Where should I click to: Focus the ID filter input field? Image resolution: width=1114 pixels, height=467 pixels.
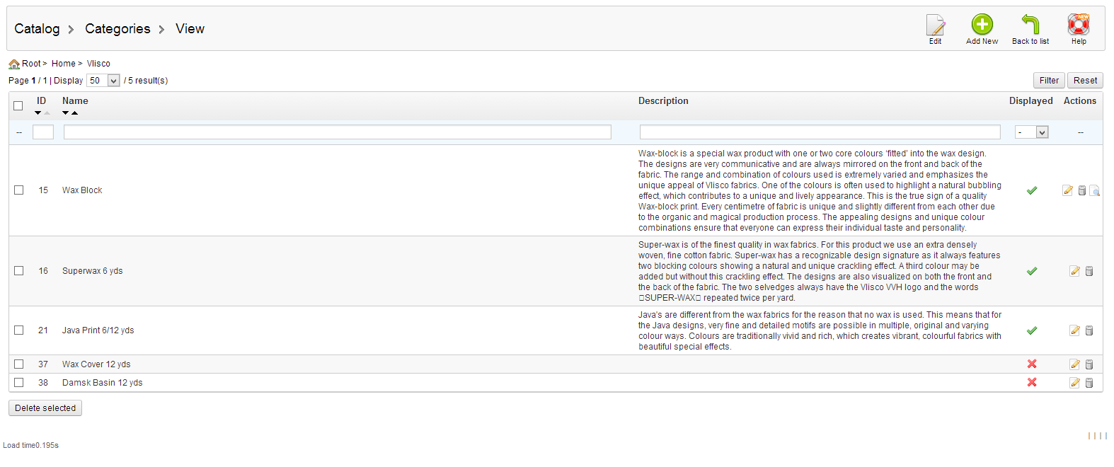click(43, 132)
